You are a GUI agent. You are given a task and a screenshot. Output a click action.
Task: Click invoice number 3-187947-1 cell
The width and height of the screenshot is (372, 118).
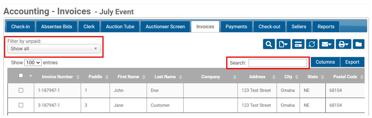coord(58,105)
